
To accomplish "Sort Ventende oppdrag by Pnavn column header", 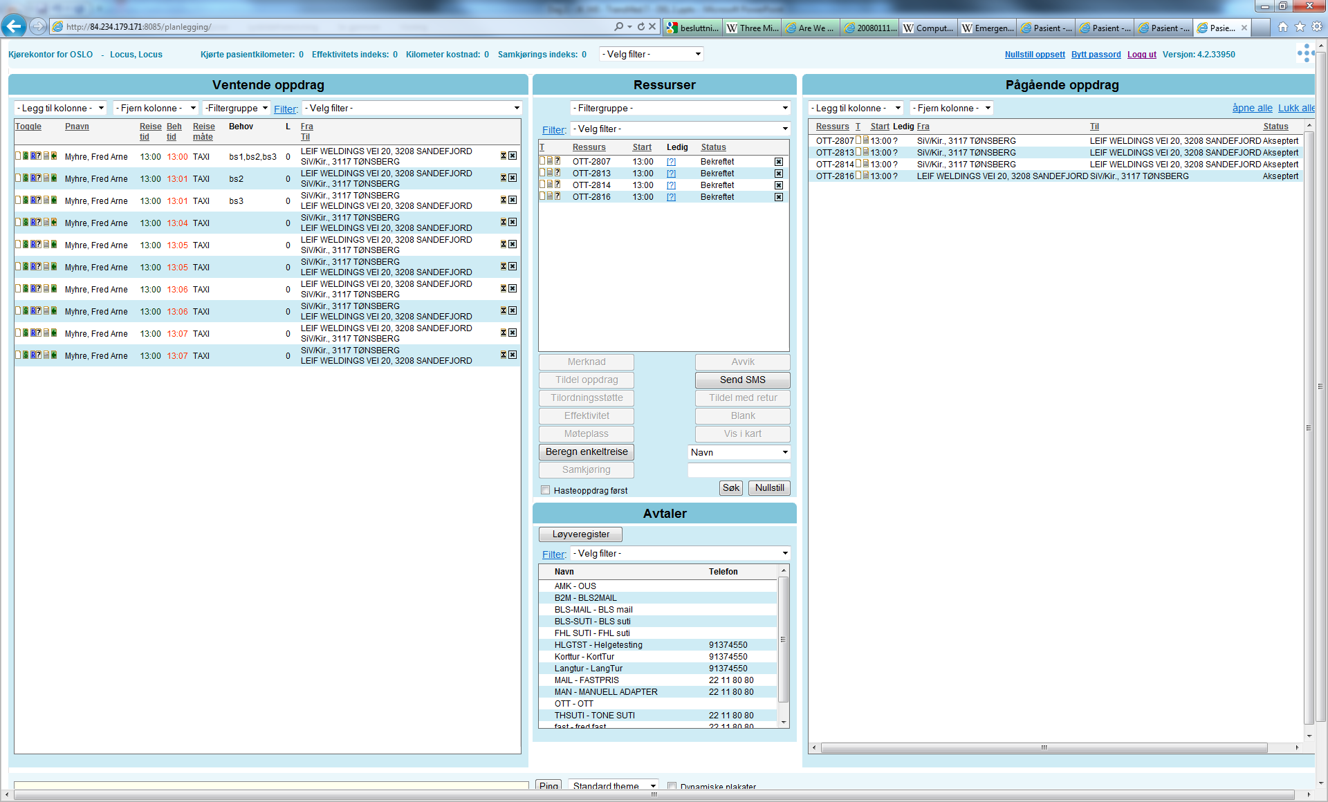I will point(77,127).
